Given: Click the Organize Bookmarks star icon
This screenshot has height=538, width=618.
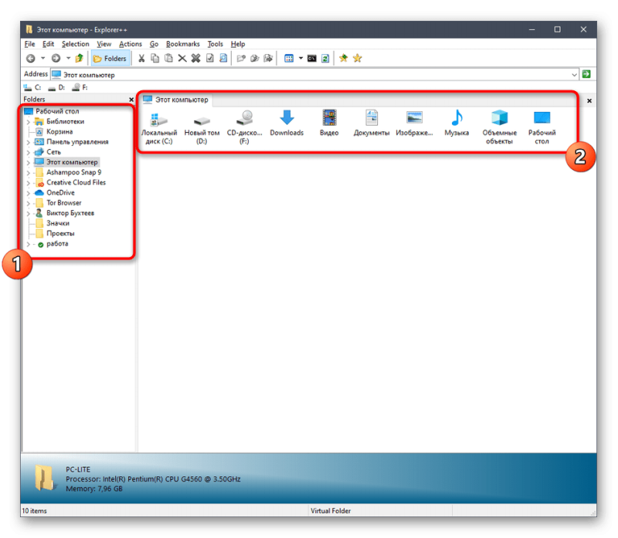Looking at the screenshot, I should point(358,59).
